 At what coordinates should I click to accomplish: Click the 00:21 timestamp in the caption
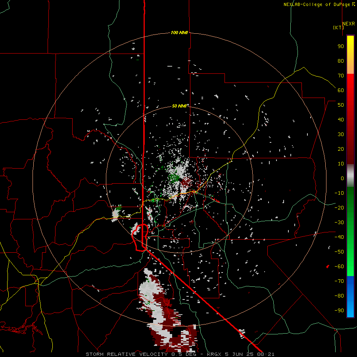(x=266, y=354)
